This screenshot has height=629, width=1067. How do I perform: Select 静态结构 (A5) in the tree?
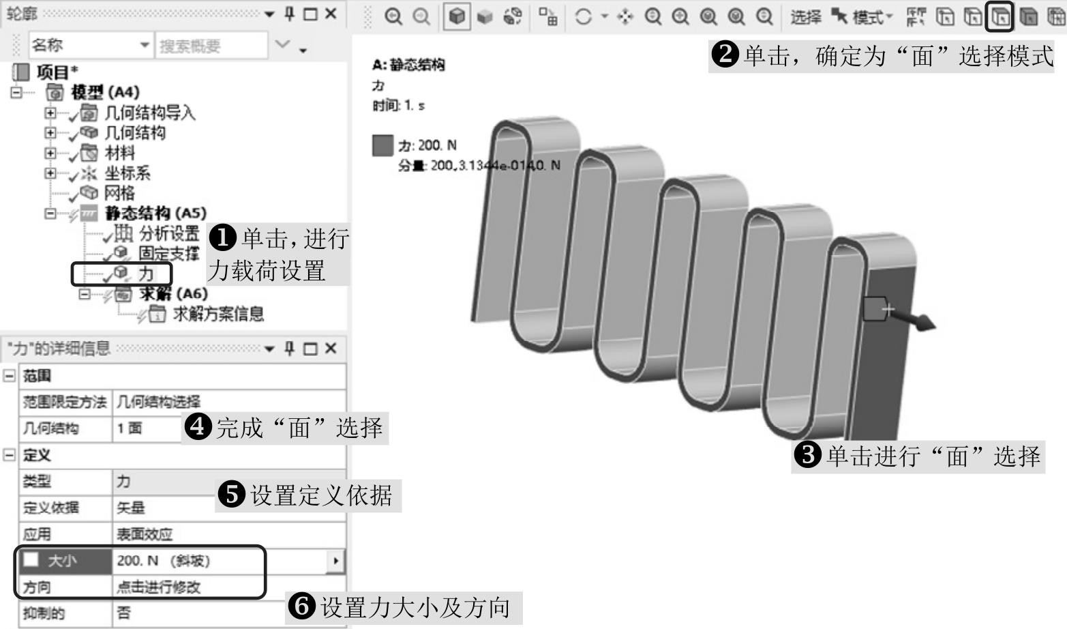click(155, 214)
